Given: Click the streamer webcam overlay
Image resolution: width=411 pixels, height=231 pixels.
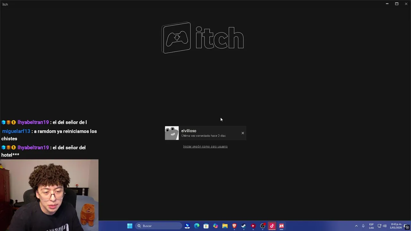Looking at the screenshot, I should tap(49, 195).
